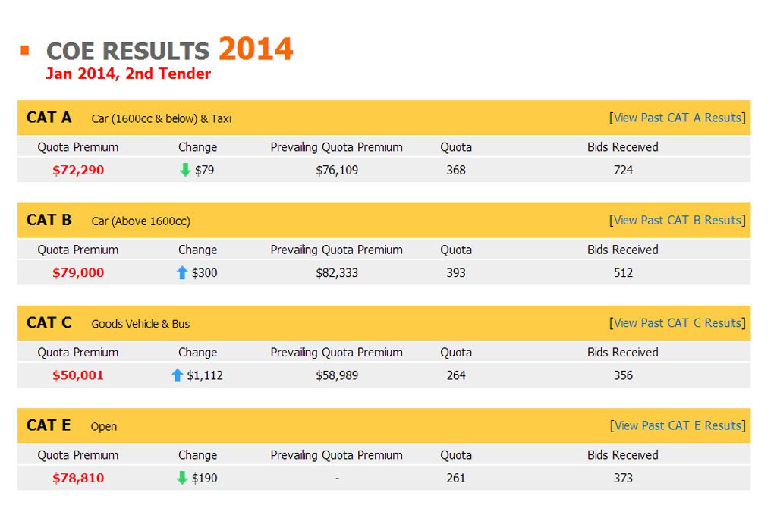The image size is (777, 518).
Task: Open View Past CAT C Results link
Action: tap(678, 322)
